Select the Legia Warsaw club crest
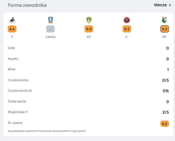This screenshot has height=141, width=175. (165, 20)
